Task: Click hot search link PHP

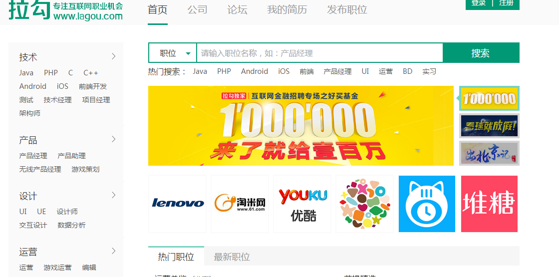Action: coord(224,71)
